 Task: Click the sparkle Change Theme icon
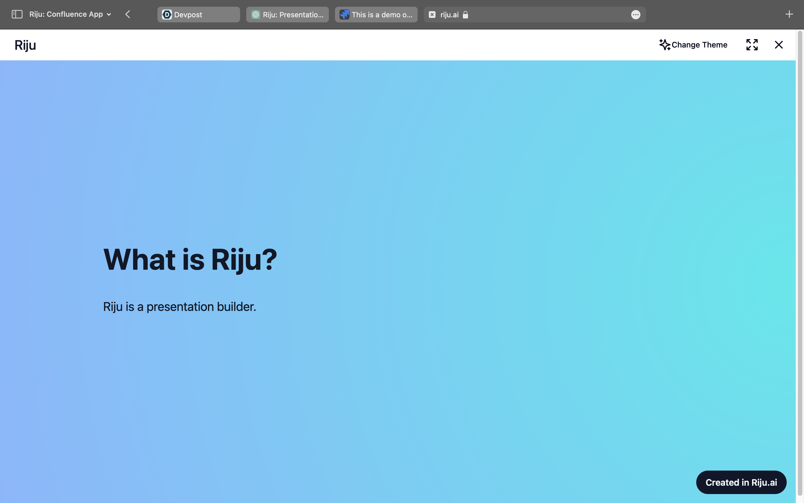click(665, 45)
